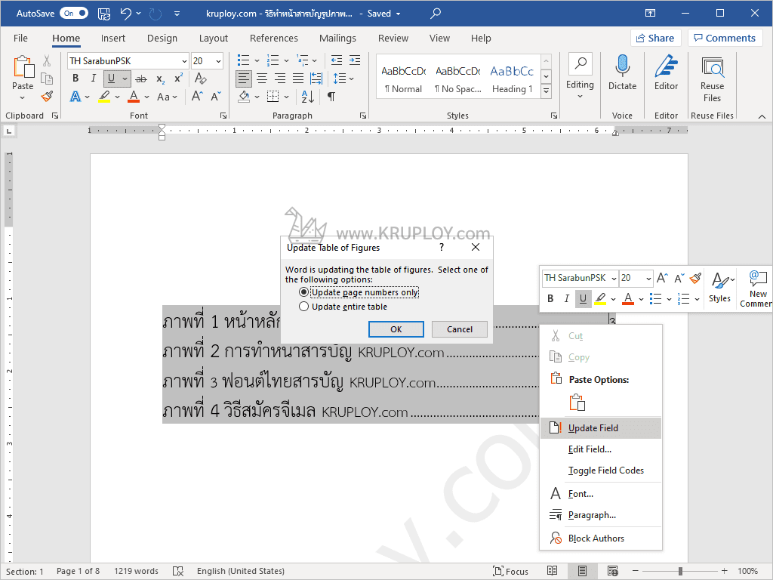Image resolution: width=773 pixels, height=580 pixels.
Task: Open the ribbon font size dropdown
Action: [218, 61]
